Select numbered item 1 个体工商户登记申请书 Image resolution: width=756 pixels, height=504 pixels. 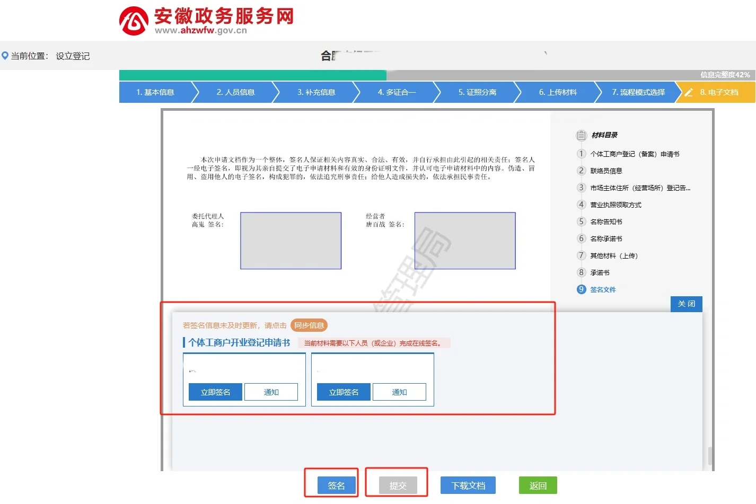(634, 154)
